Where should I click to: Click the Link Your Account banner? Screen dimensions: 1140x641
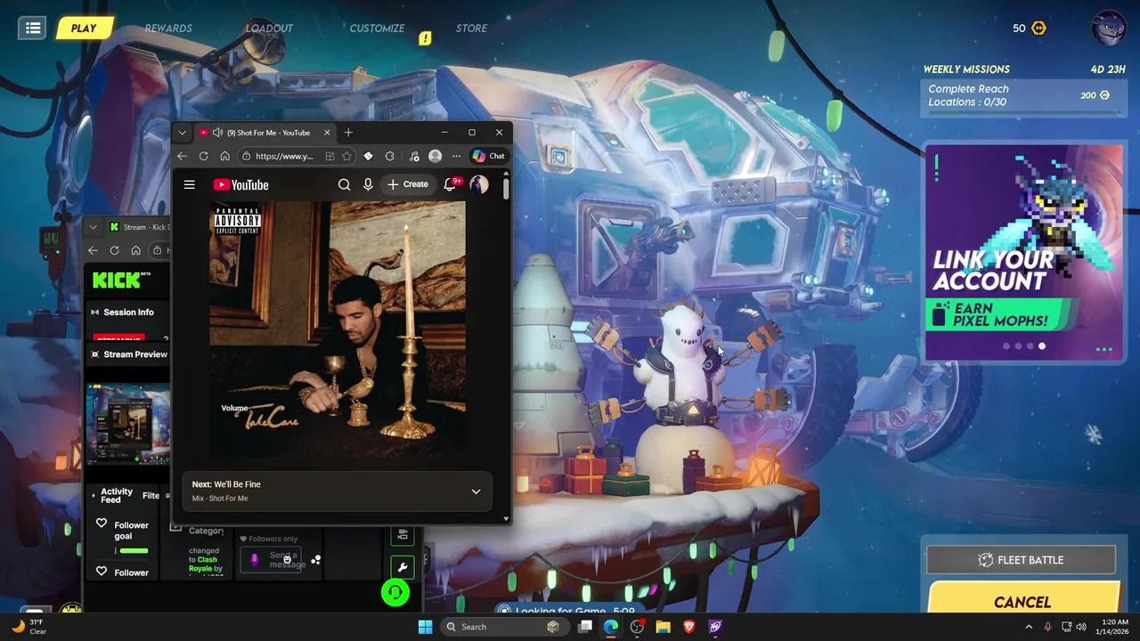point(1023,252)
